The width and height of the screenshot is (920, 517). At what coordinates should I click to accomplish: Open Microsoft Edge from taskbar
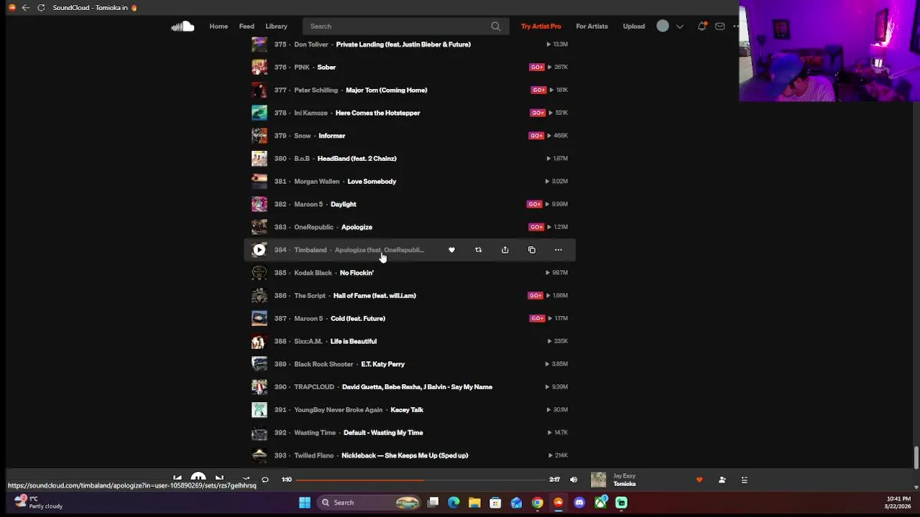(x=454, y=503)
